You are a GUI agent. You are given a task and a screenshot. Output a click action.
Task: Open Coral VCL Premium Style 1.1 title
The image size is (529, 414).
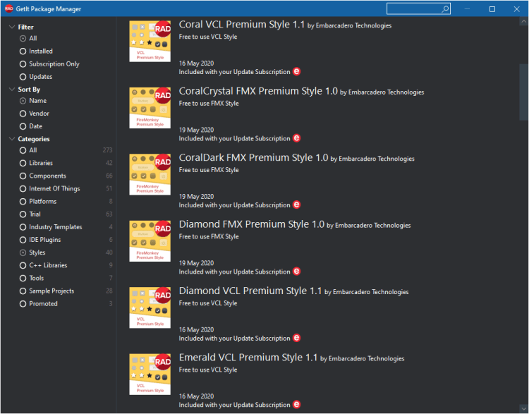[241, 25]
